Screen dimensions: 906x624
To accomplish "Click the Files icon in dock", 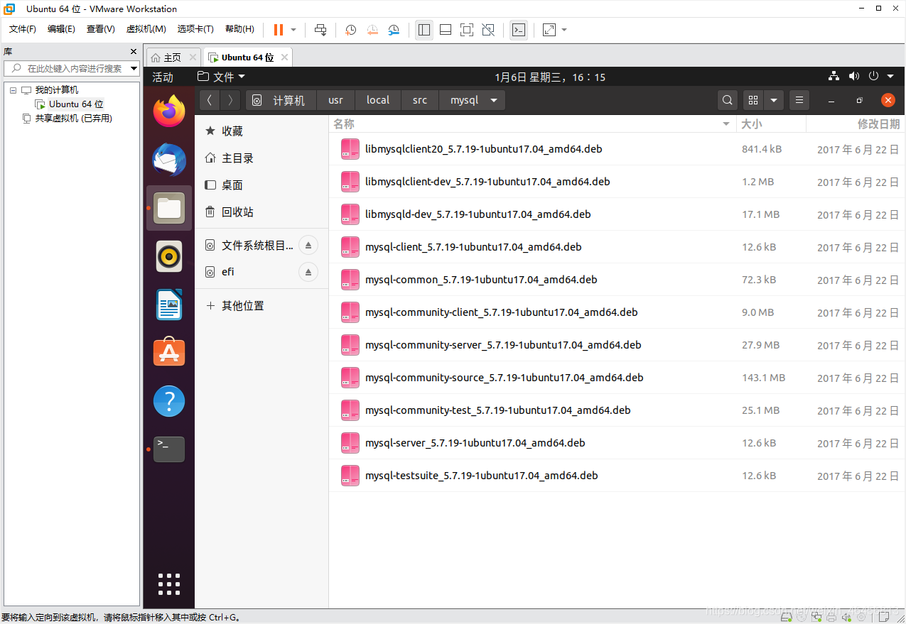I will pos(169,208).
